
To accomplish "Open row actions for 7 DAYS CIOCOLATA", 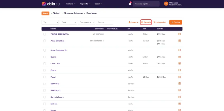I will [179, 34].
